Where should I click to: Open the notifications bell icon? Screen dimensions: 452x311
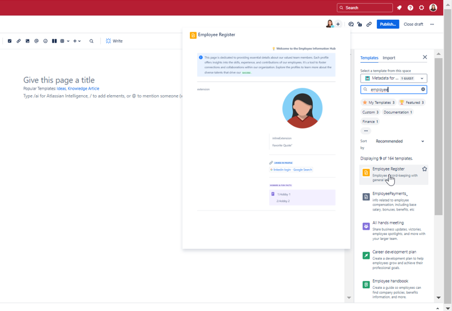pyautogui.click(x=399, y=8)
